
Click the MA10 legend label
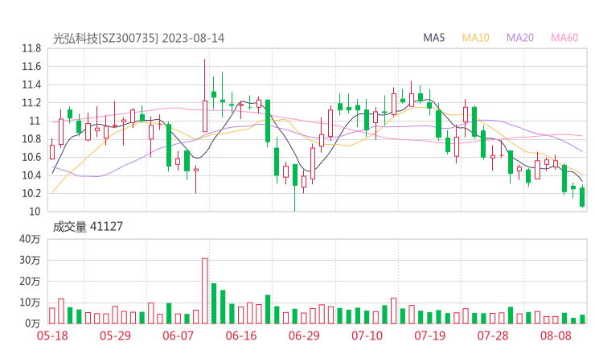475,38
